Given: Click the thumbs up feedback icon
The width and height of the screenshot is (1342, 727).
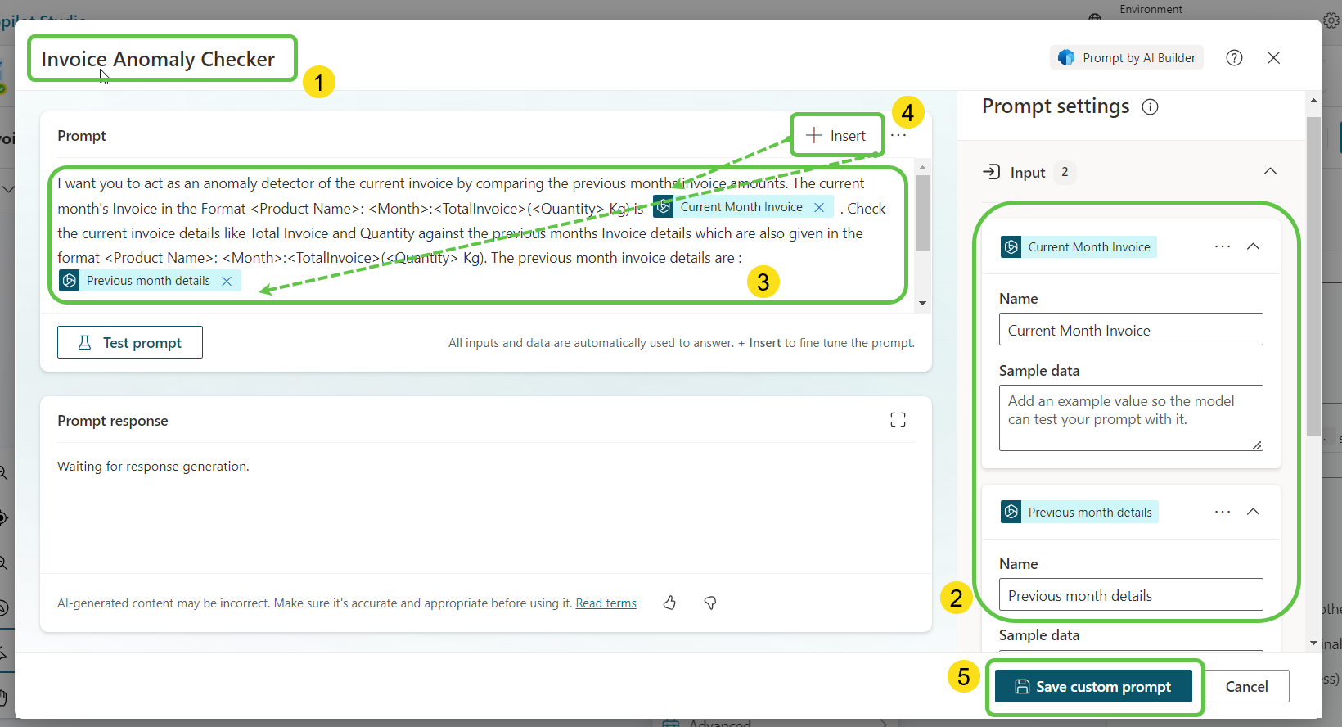Looking at the screenshot, I should pyautogui.click(x=669, y=603).
